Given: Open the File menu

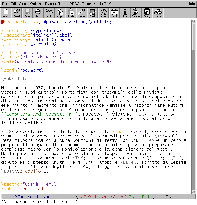Looking at the screenshot, I should [x=5, y=4].
